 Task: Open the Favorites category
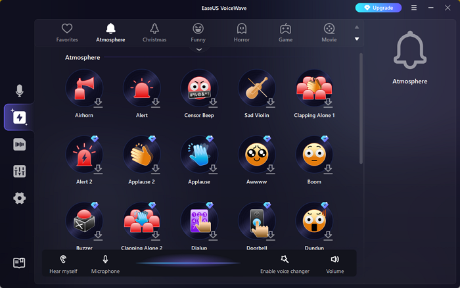pos(67,32)
